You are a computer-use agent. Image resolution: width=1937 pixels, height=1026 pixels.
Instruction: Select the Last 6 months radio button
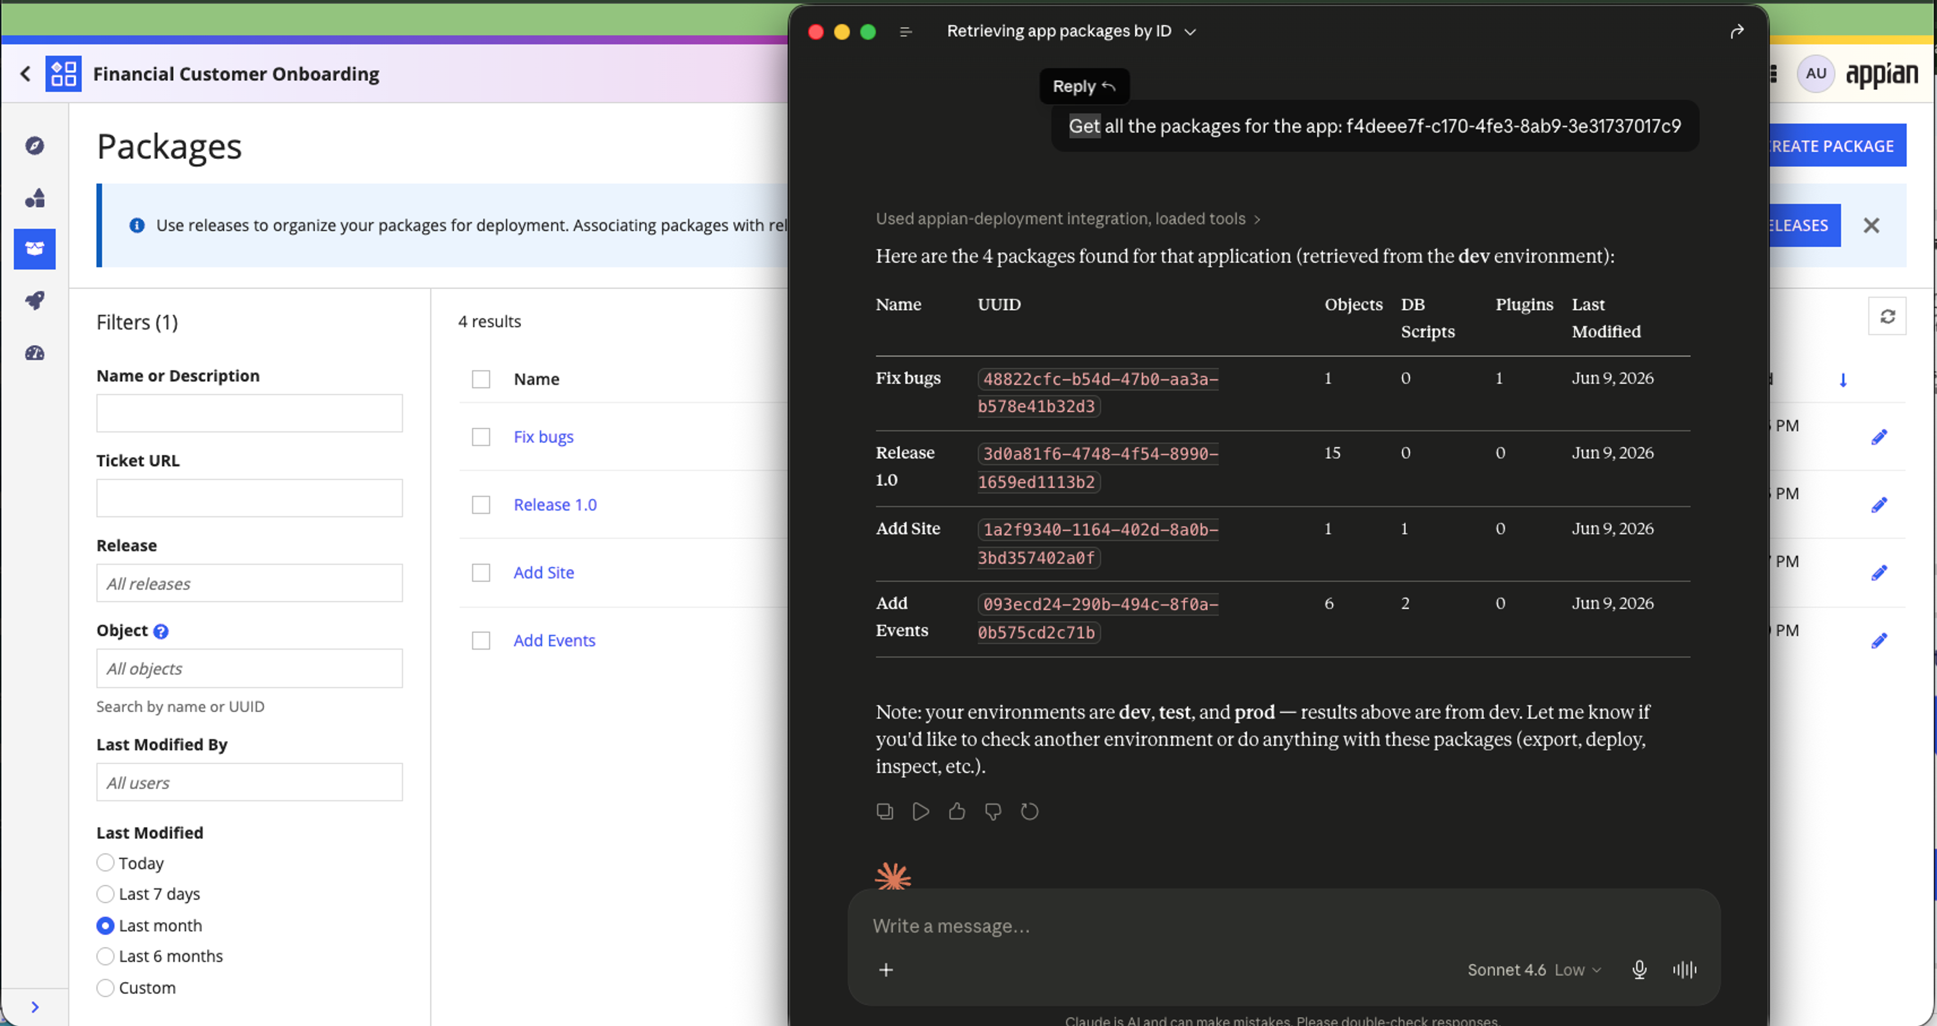click(105, 956)
